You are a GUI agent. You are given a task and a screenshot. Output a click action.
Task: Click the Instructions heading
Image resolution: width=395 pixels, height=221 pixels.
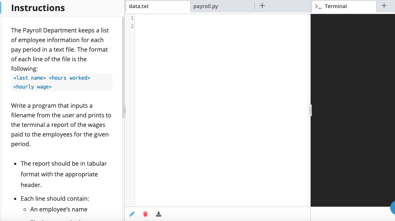pos(38,8)
